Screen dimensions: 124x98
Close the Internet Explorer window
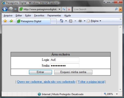click(x=118, y=2)
